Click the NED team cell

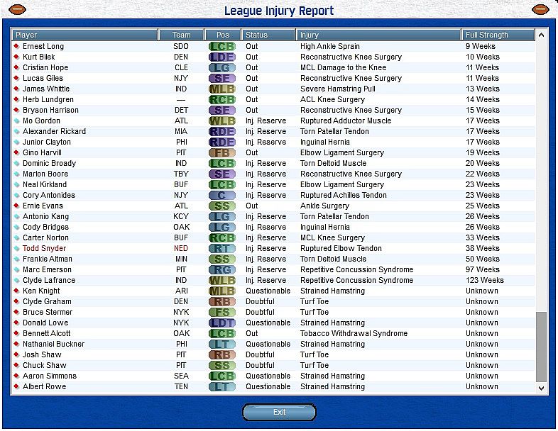[x=181, y=248]
